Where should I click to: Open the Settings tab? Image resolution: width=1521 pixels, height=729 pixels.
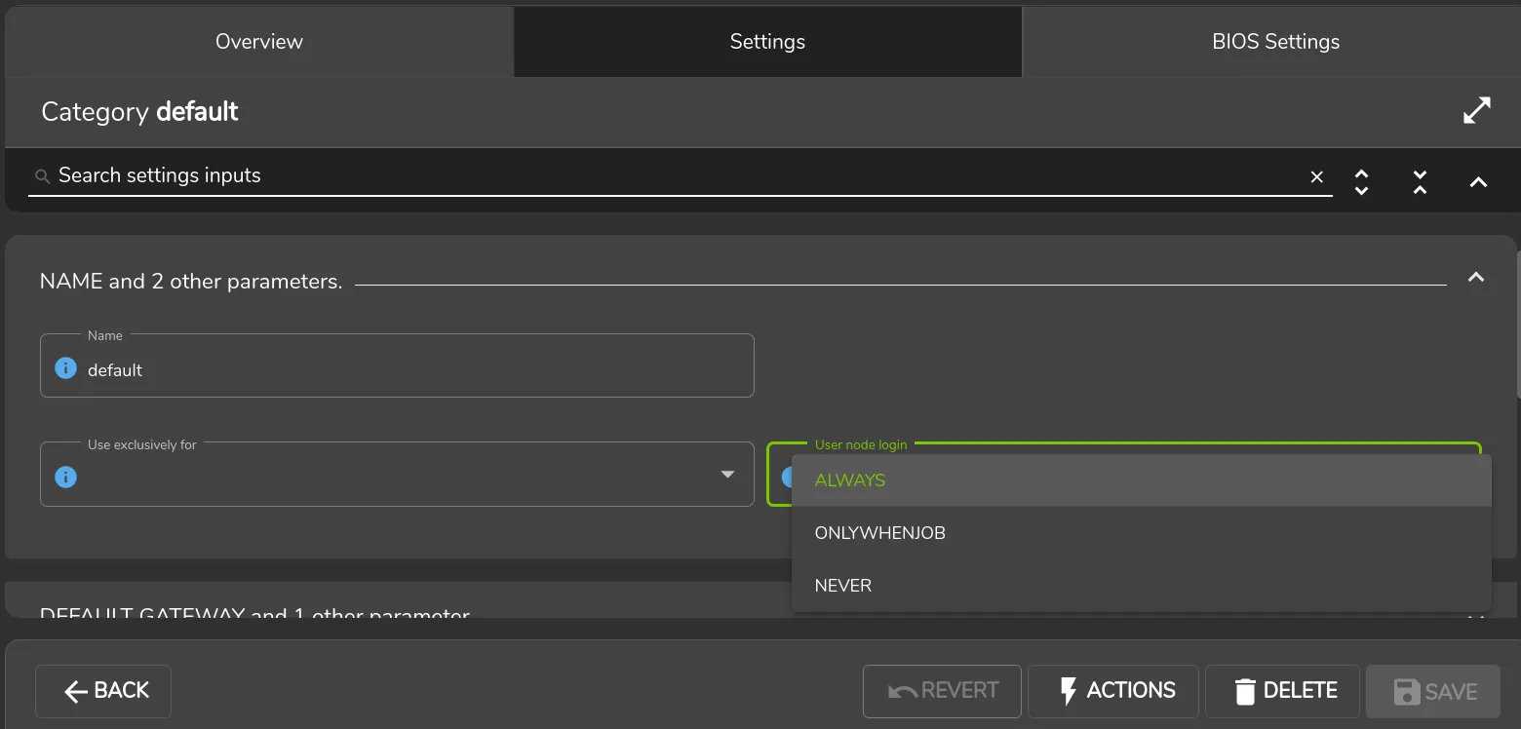click(767, 42)
